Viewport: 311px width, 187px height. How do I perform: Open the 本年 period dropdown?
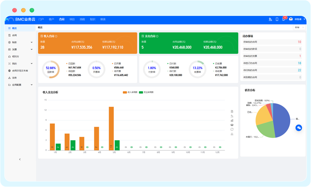point(299,27)
